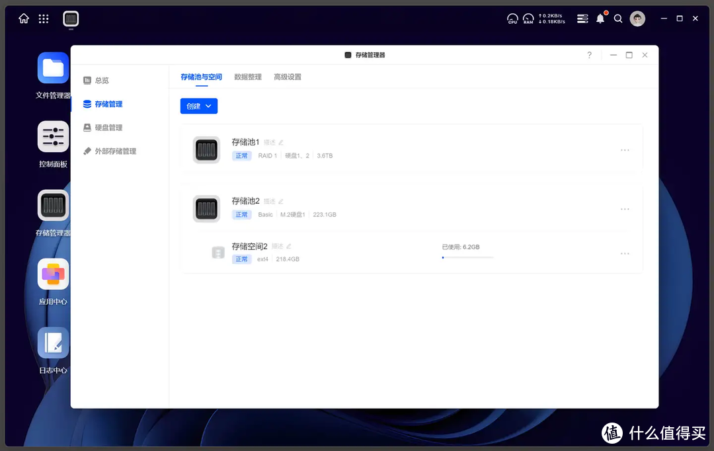Switch to the 数据整理 tab
714x451 pixels.
247,77
